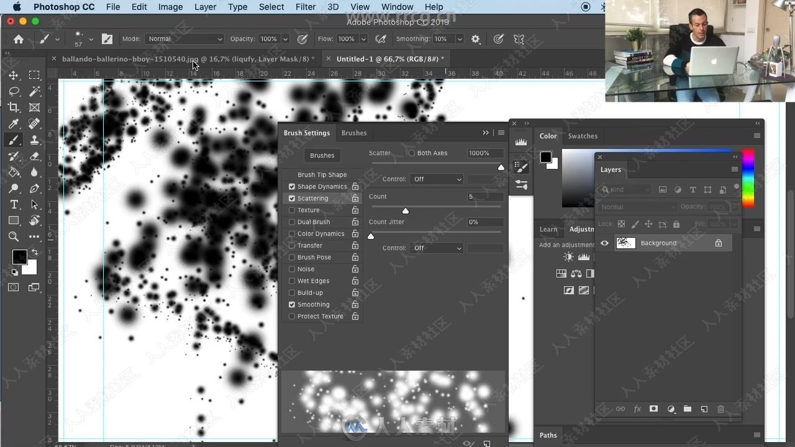This screenshot has height=447, width=795.
Task: Enable the Transfer checkbox
Action: [x=292, y=245]
